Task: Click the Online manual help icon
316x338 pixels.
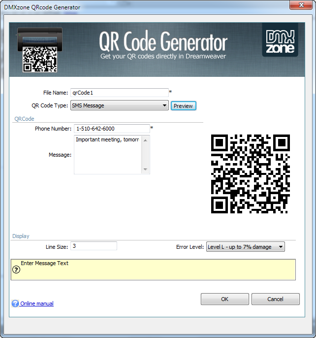Action: 15,304
